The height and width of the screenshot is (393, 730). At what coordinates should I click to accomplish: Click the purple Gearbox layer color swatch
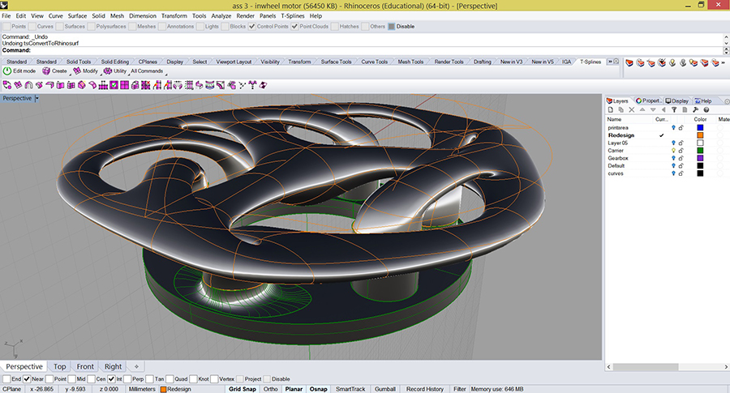[700, 158]
